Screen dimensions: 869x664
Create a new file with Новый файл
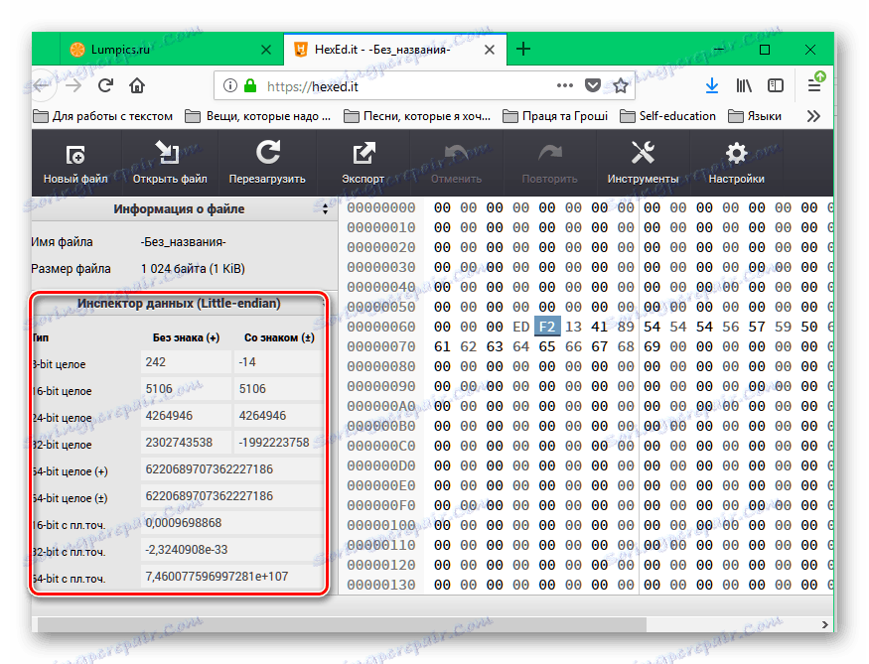75,164
